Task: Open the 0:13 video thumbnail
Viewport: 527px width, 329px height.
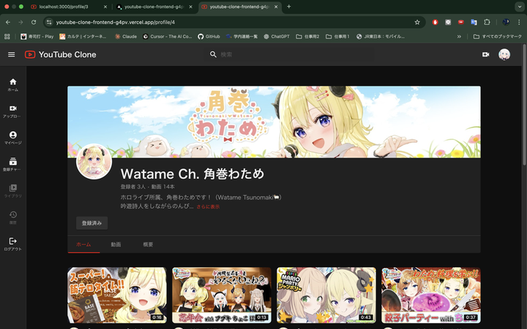Action: pyautogui.click(x=222, y=295)
